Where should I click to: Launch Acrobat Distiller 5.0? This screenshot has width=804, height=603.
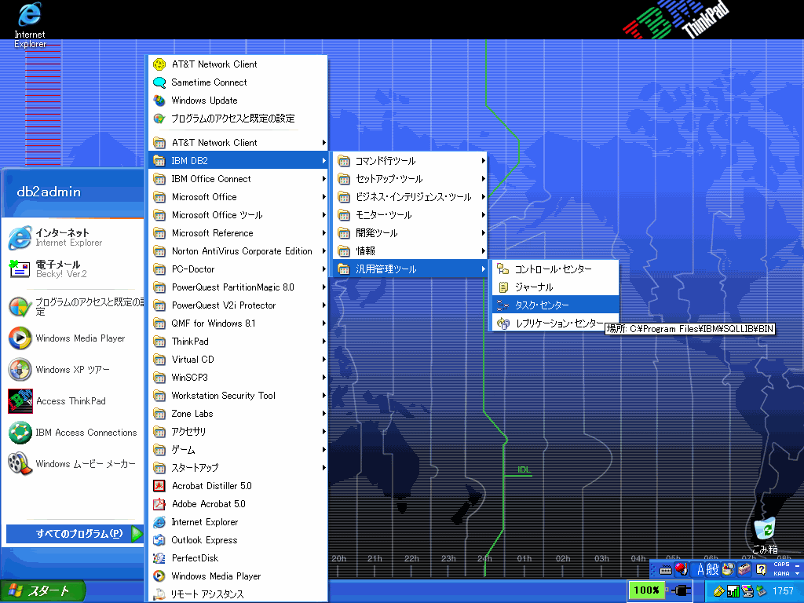coord(238,486)
